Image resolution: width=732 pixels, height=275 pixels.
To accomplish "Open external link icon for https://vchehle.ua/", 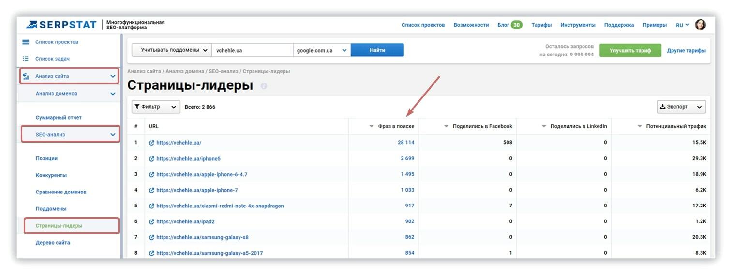I will pyautogui.click(x=151, y=143).
